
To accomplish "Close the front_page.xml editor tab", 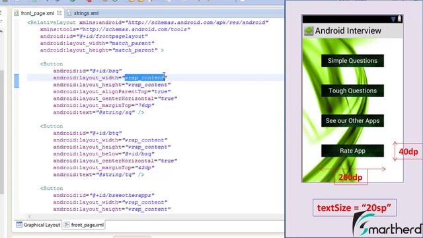I will click(x=59, y=13).
